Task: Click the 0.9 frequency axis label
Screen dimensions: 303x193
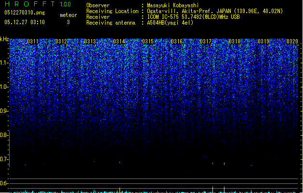Action: point(4,111)
